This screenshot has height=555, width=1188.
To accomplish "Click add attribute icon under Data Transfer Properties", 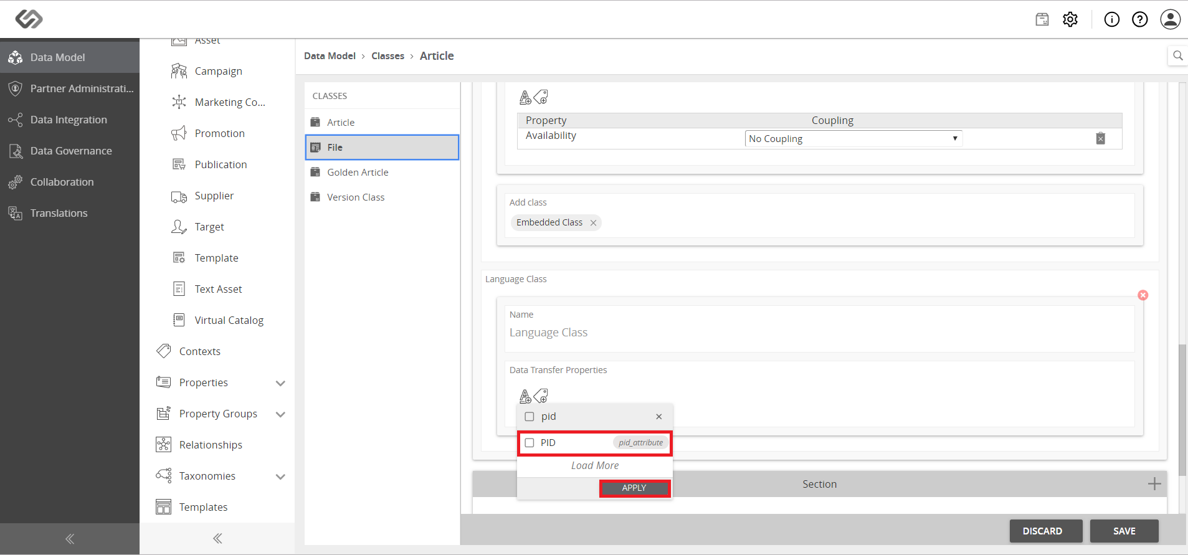I will click(525, 396).
